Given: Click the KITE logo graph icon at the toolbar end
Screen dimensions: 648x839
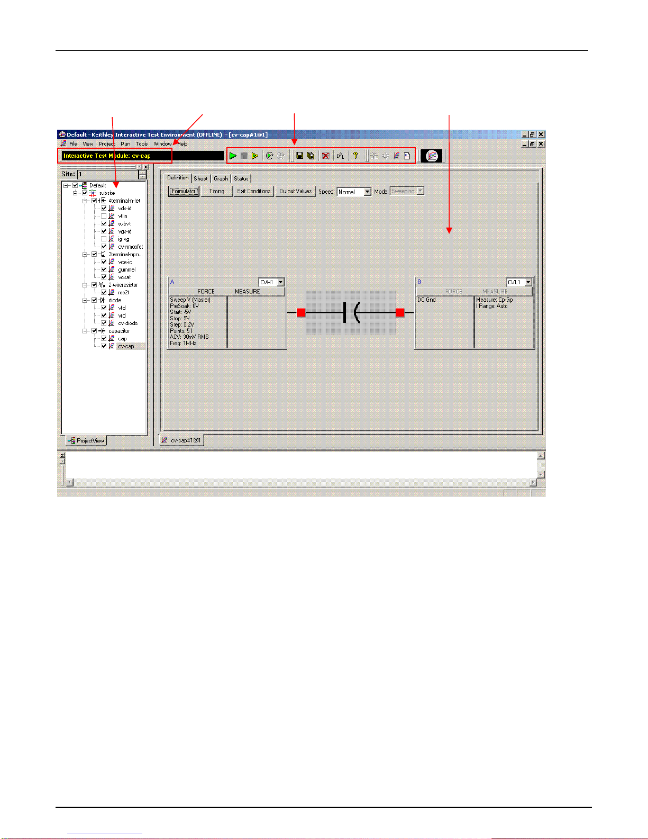Looking at the screenshot, I should (432, 156).
